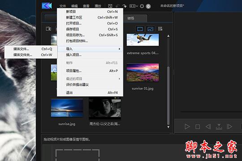Click the Stop button in preview

coord(198,127)
